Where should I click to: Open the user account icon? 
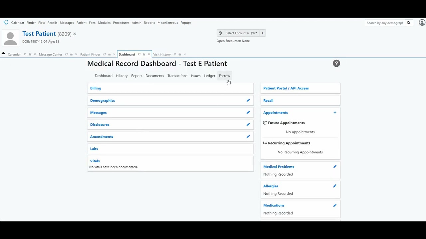422,23
